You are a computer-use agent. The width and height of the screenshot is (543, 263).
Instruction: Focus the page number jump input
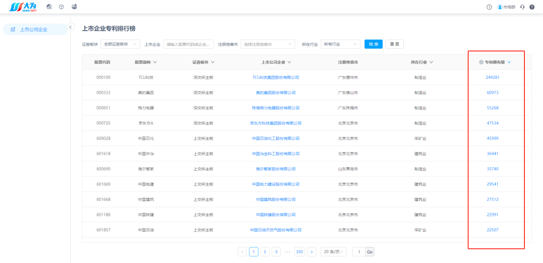[x=359, y=252]
